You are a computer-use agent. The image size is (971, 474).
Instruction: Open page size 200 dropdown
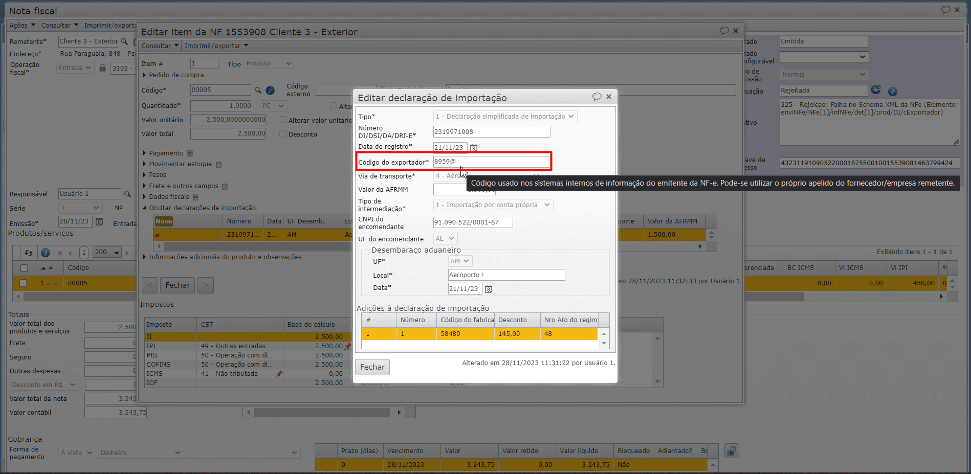(x=107, y=253)
